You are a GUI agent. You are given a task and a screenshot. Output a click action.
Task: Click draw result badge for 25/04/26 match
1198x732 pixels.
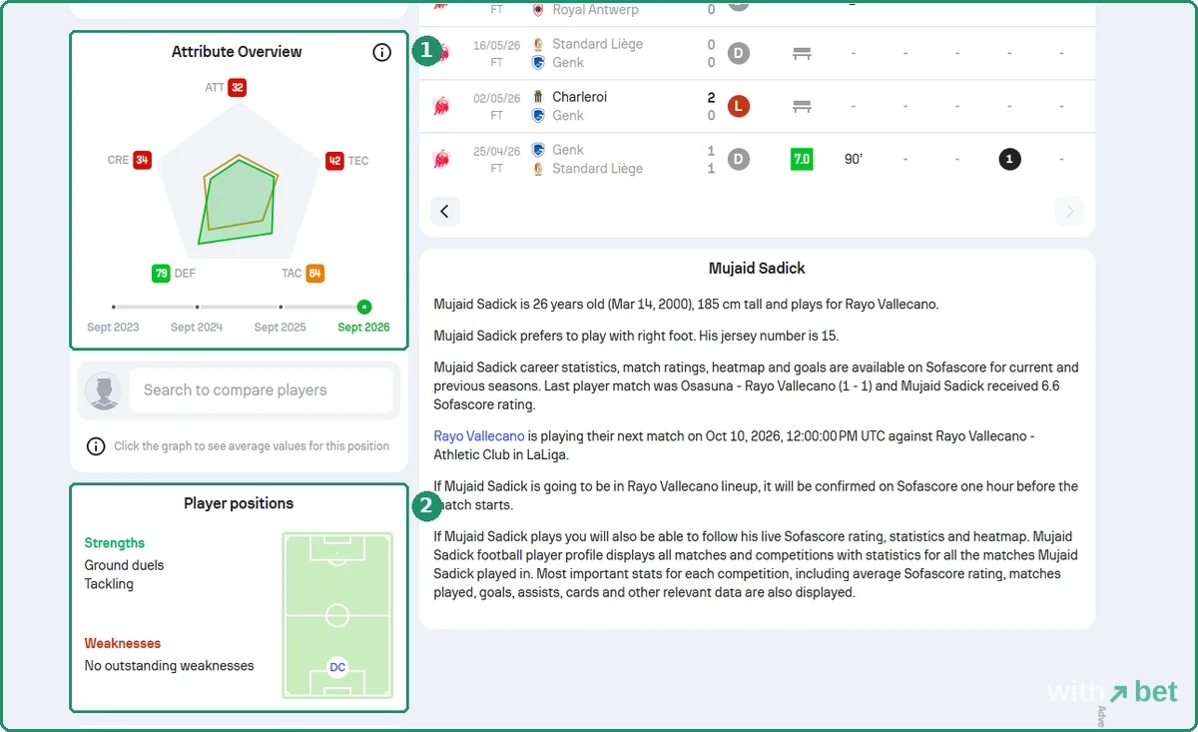pyautogui.click(x=738, y=159)
